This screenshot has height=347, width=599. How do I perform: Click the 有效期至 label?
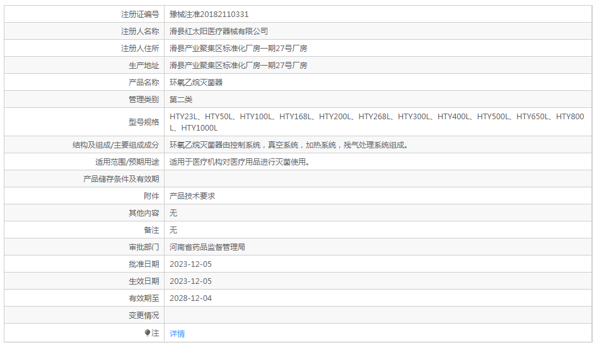[x=144, y=298]
